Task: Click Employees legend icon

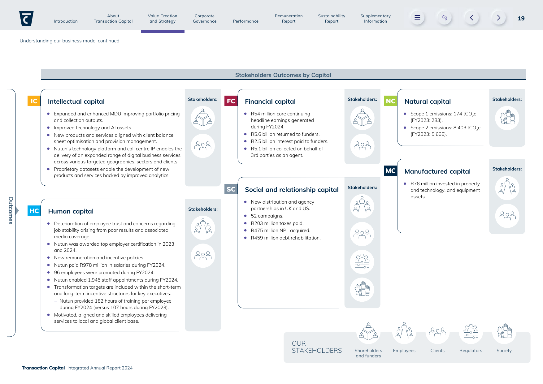Action: [x=404, y=332]
